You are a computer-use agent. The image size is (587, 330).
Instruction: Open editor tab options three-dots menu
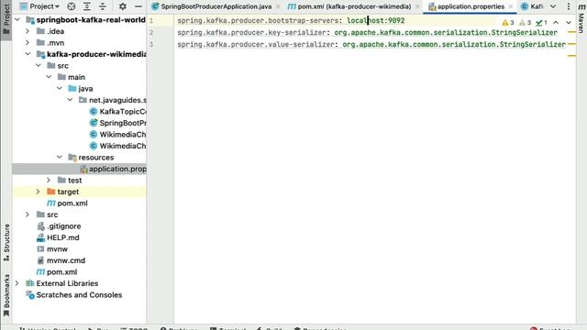click(x=569, y=6)
